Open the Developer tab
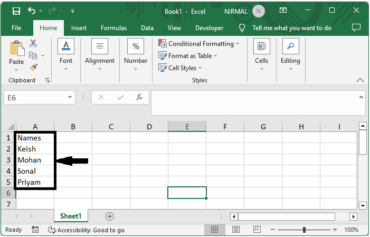The height and width of the screenshot is (237, 370). pyautogui.click(x=210, y=28)
